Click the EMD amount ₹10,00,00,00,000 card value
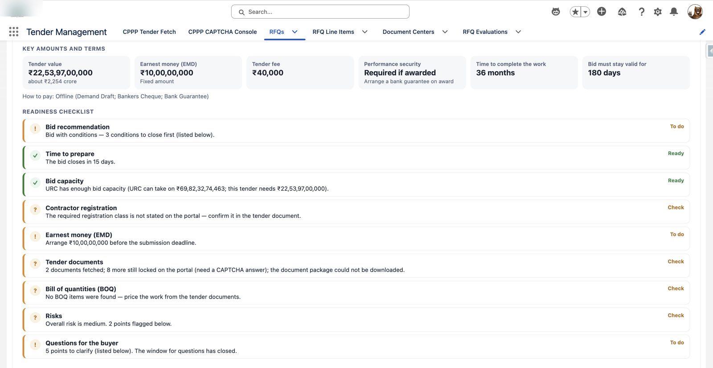713x368 pixels. point(167,72)
